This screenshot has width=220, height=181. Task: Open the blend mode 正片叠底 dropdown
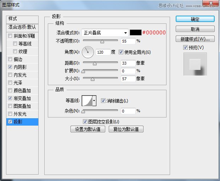[105, 33]
